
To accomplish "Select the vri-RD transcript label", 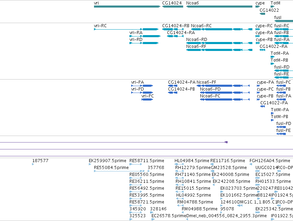I will 136,40.
